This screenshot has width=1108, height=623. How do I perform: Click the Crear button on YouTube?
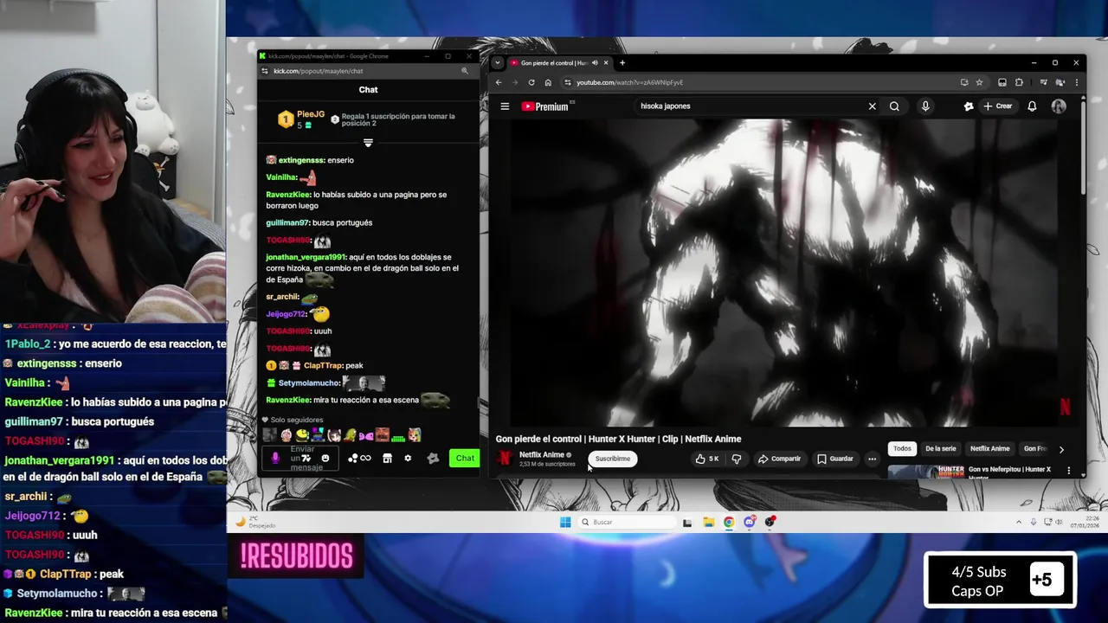[x=998, y=106]
